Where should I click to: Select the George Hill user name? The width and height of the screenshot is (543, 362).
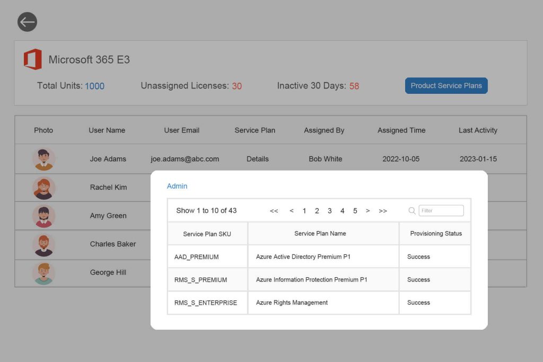tap(108, 272)
